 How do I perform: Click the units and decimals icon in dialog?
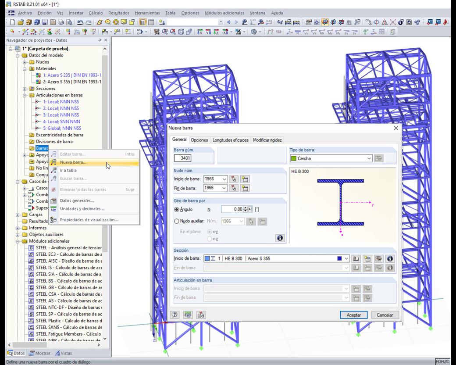[188, 315]
